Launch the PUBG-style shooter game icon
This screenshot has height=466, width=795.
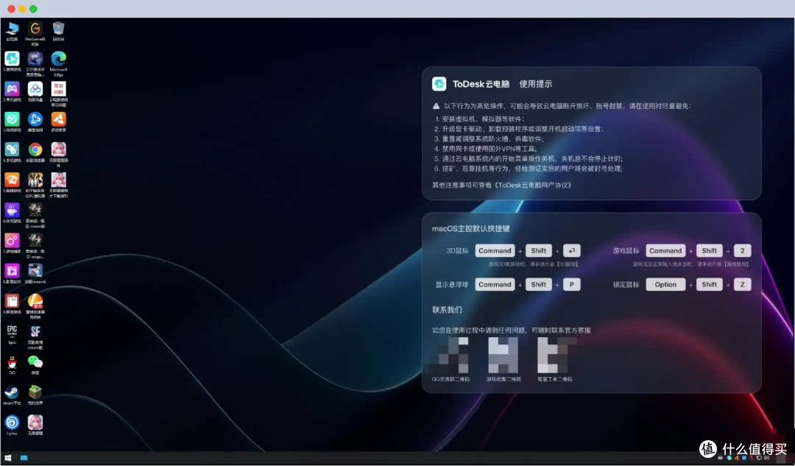35,180
